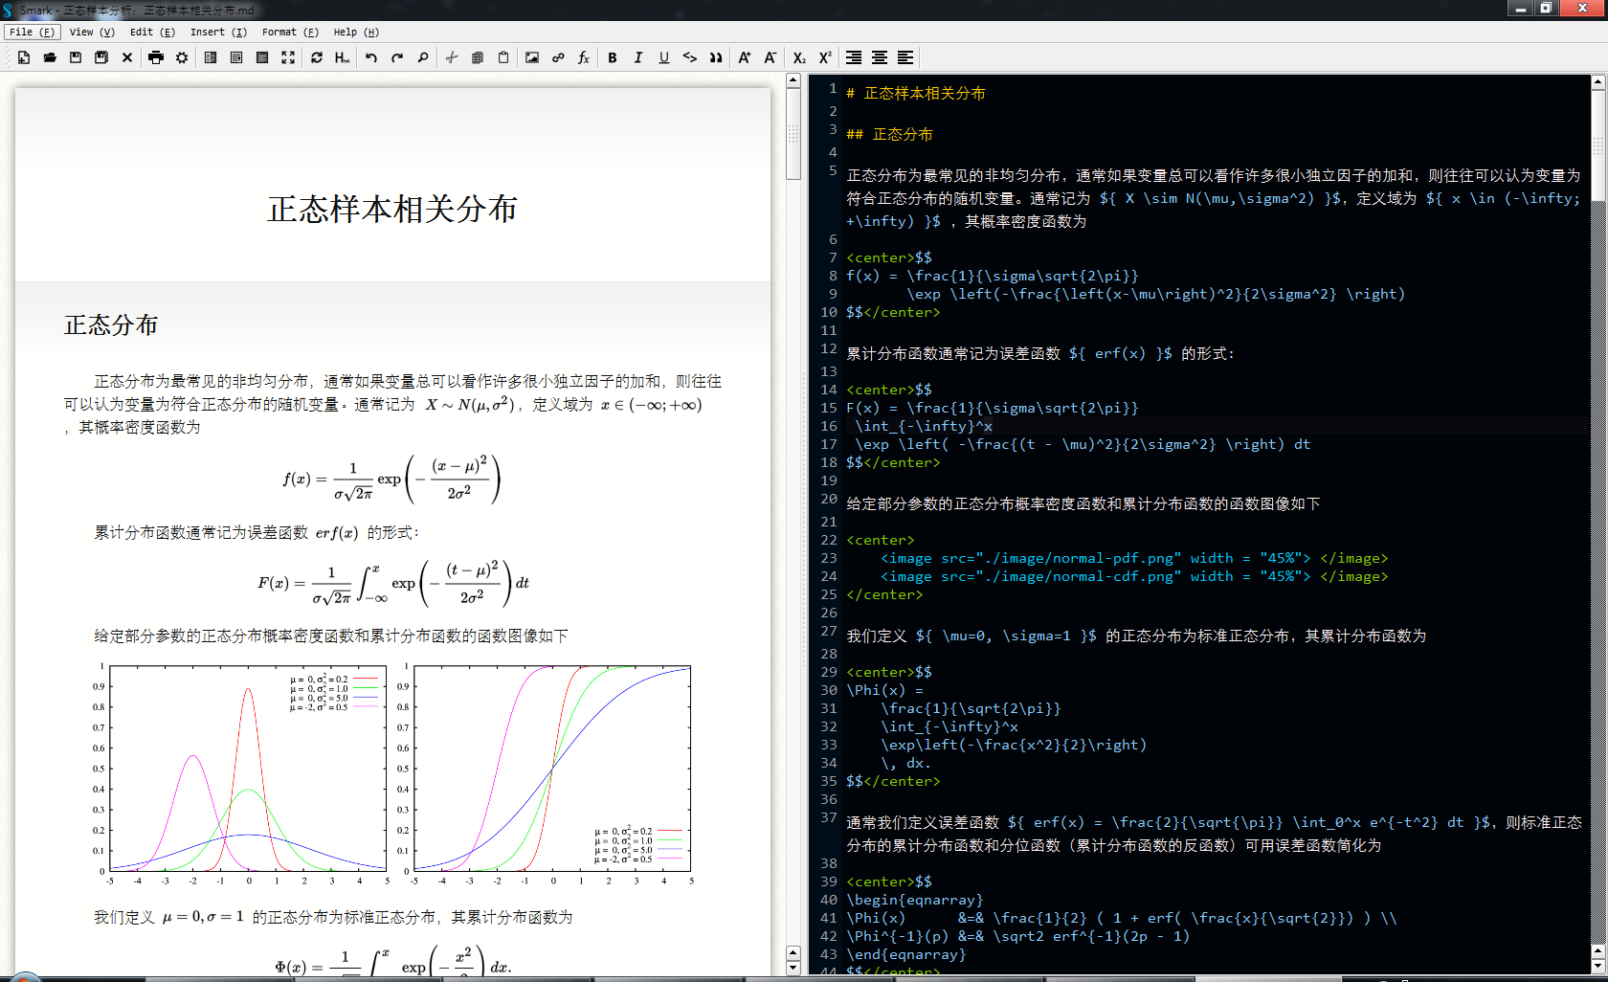Screen dimensions: 1608x982
Task: Increase the font size
Action: pos(745,57)
